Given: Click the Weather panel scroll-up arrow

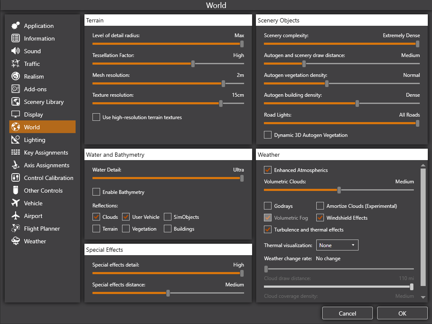Looking at the screenshot, I should (x=423, y=166).
